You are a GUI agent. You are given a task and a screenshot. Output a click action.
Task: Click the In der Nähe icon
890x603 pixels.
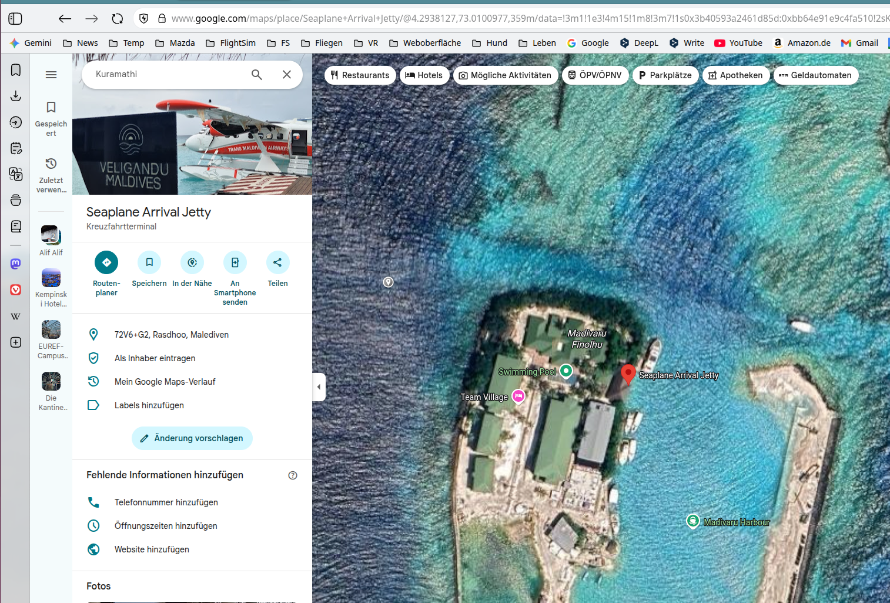coord(192,262)
